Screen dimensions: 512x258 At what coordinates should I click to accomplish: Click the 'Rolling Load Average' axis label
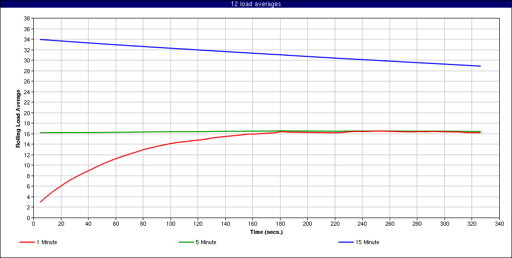point(18,118)
